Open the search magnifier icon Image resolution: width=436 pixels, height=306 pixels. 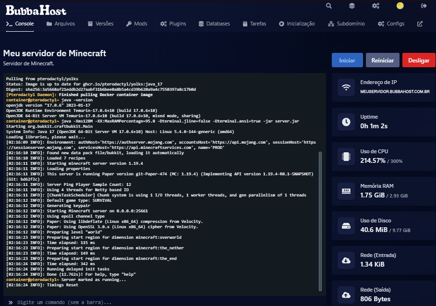329,6
